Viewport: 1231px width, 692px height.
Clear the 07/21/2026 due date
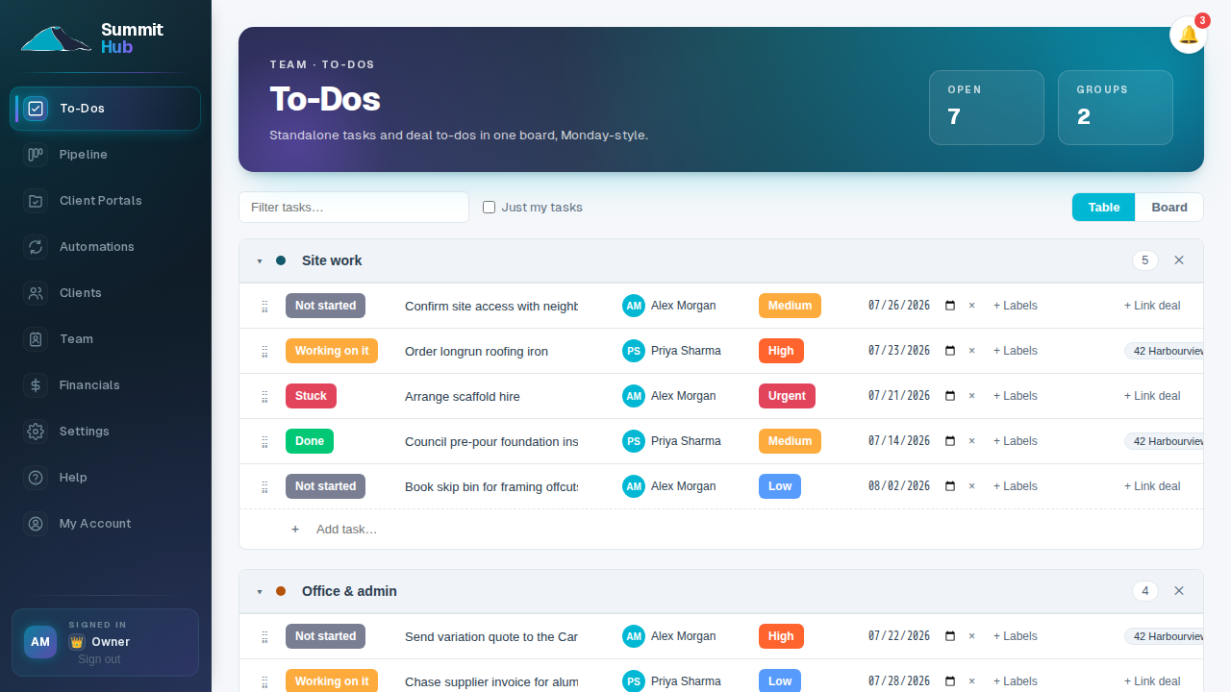tap(971, 396)
